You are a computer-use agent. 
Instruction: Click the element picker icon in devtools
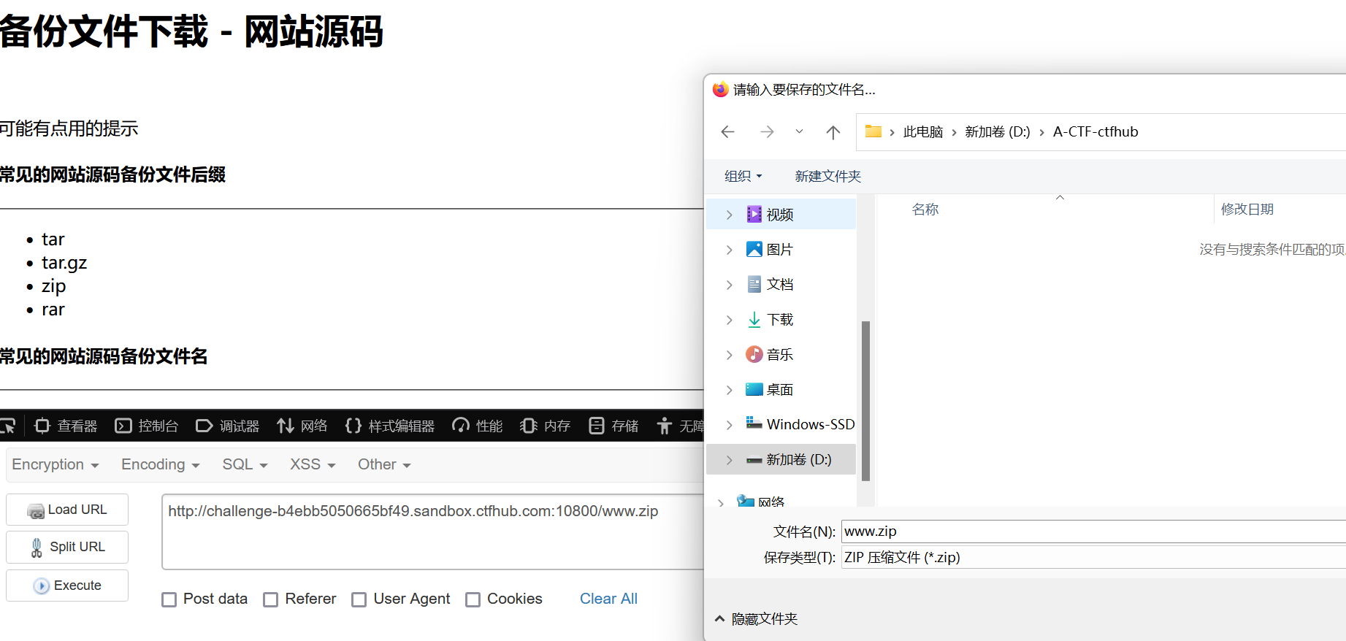click(8, 426)
